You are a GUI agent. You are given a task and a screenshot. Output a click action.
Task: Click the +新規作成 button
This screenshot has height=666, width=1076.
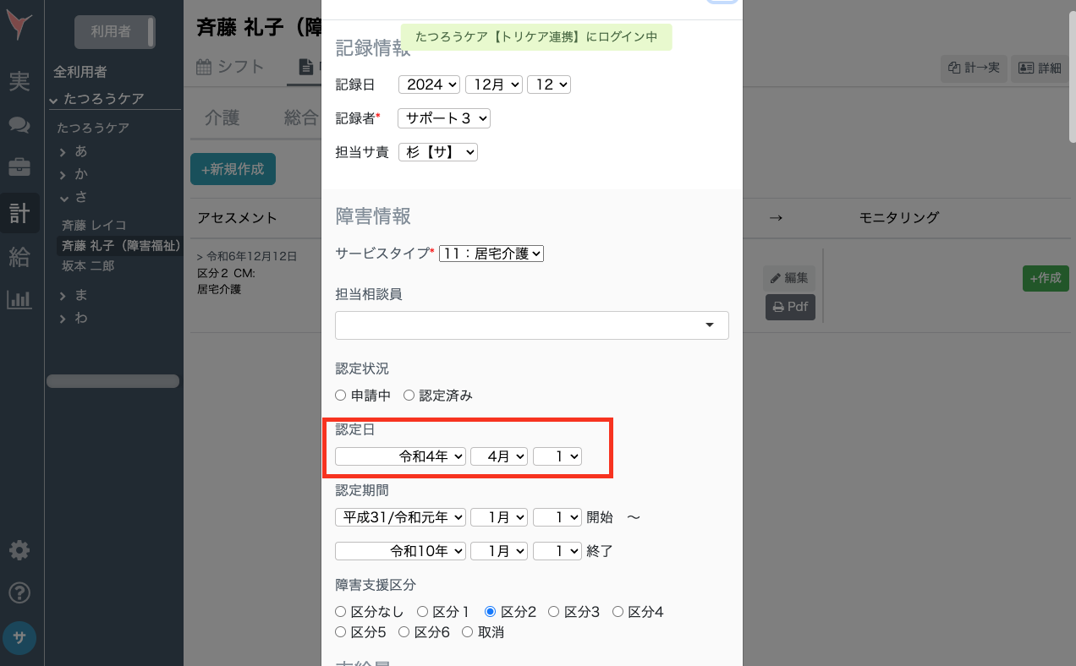233,169
